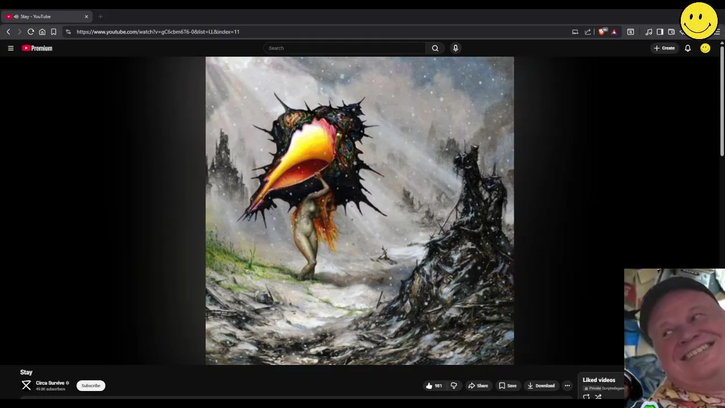Like the video with 981 likes

click(x=434, y=386)
